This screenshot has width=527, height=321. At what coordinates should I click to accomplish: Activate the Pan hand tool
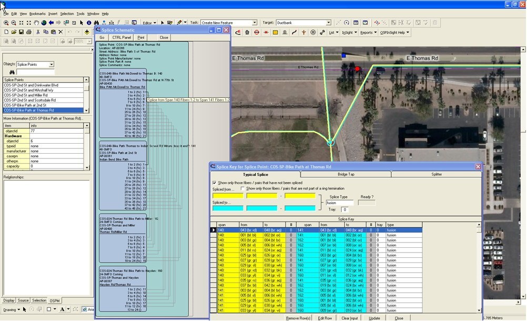click(36, 23)
